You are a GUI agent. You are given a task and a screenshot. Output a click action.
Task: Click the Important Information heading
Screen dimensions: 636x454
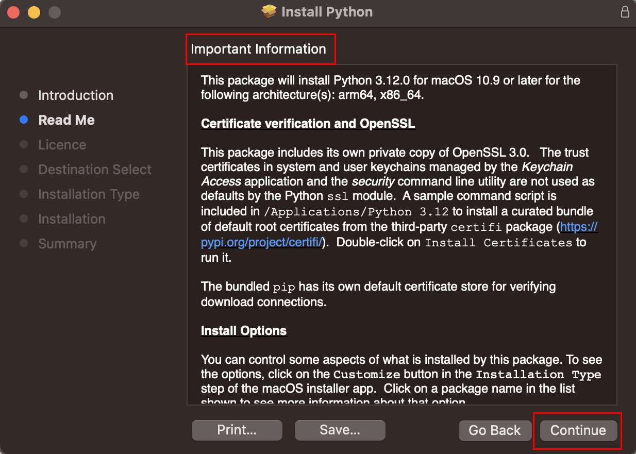[x=258, y=49]
